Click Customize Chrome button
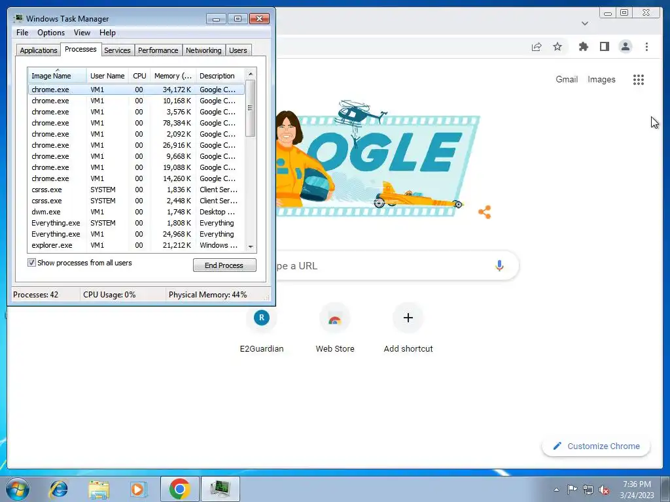Image resolution: width=670 pixels, height=502 pixels. click(596, 446)
